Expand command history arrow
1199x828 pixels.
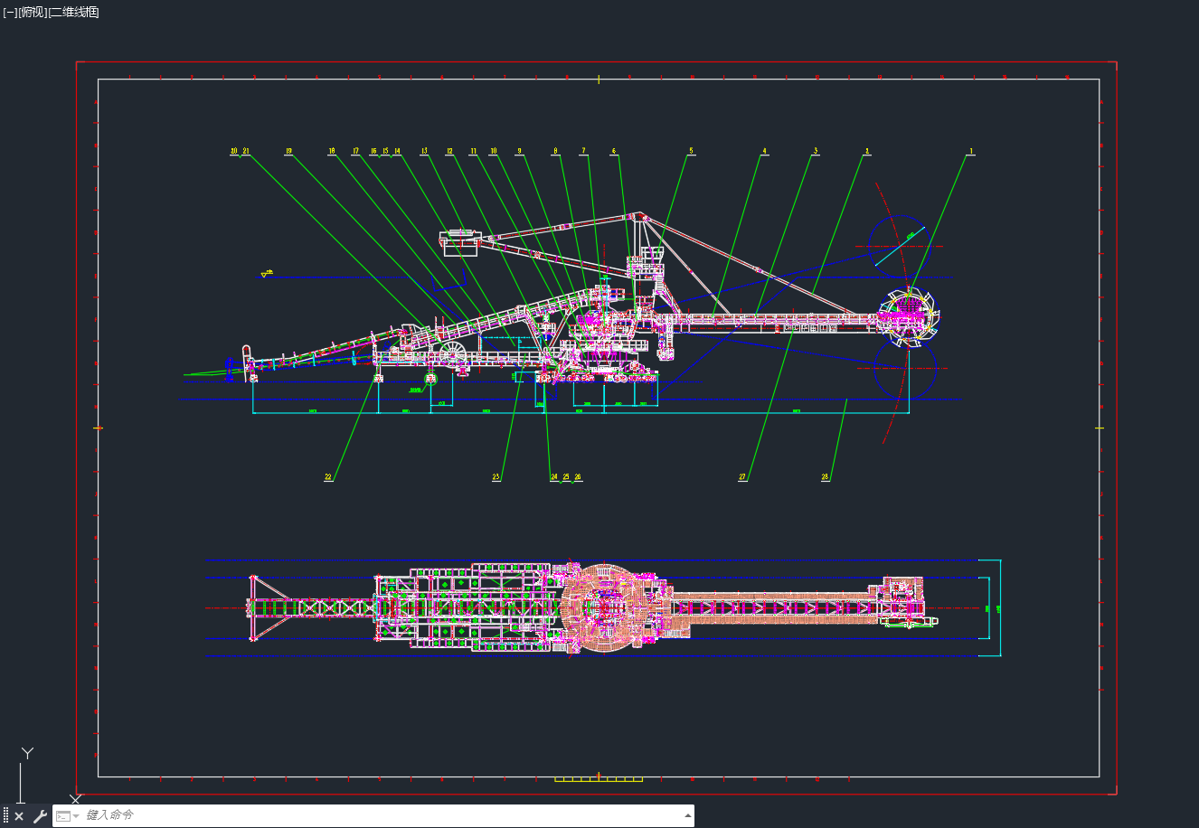pyautogui.click(x=687, y=815)
